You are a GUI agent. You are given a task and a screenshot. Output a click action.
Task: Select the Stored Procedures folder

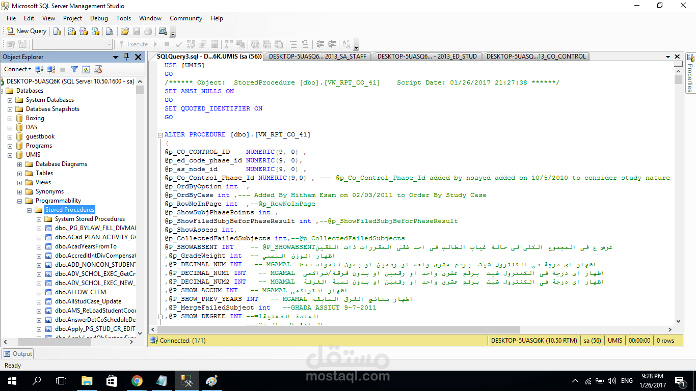(70, 210)
